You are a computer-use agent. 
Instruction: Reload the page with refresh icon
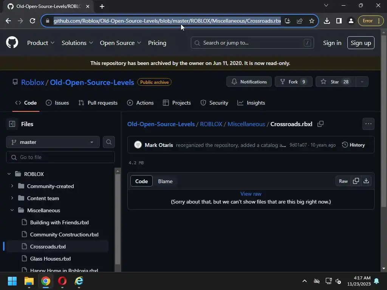pos(33,21)
